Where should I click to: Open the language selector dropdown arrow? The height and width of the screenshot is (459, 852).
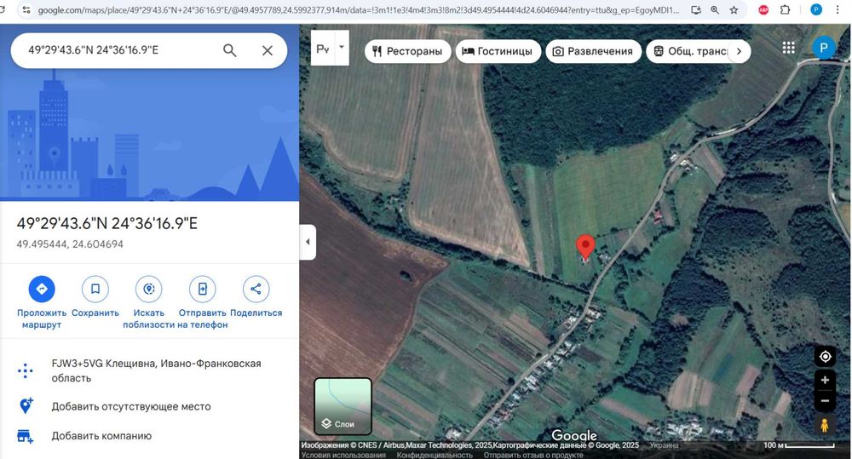pyautogui.click(x=342, y=47)
